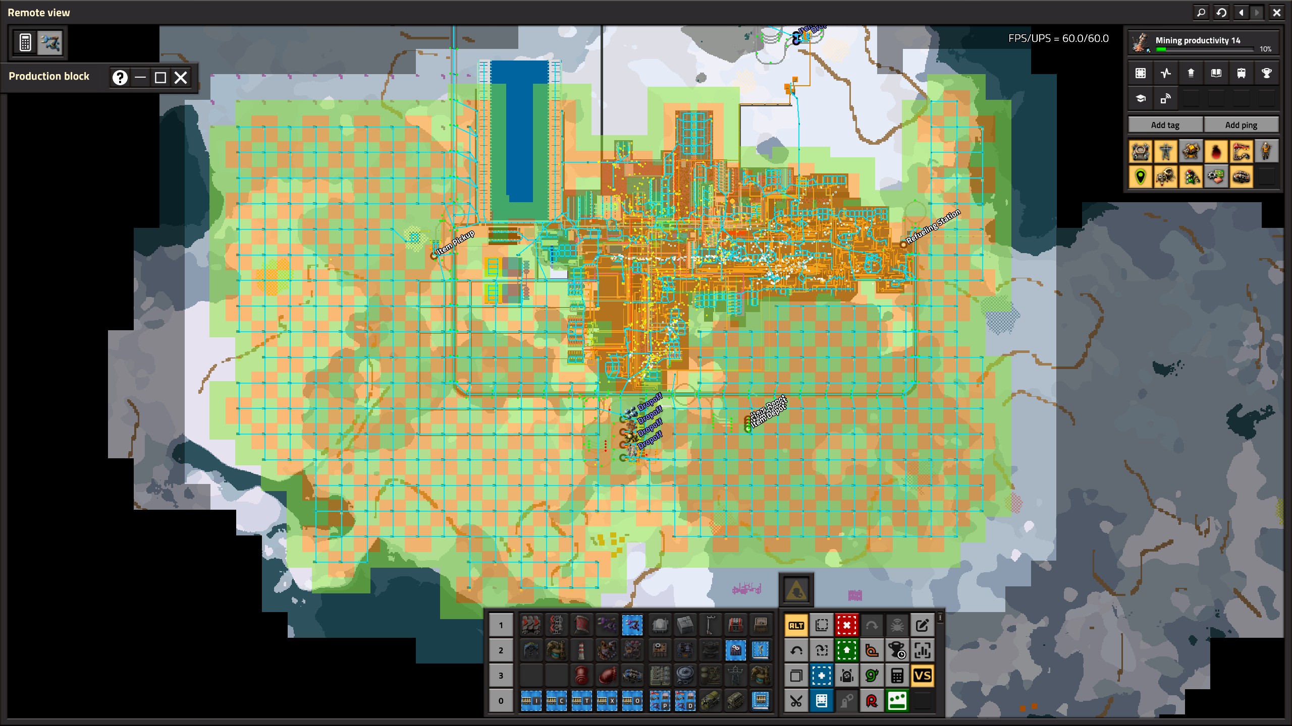Viewport: 1292px width, 726px height.
Task: Toggle the ALT mode button
Action: 796,625
